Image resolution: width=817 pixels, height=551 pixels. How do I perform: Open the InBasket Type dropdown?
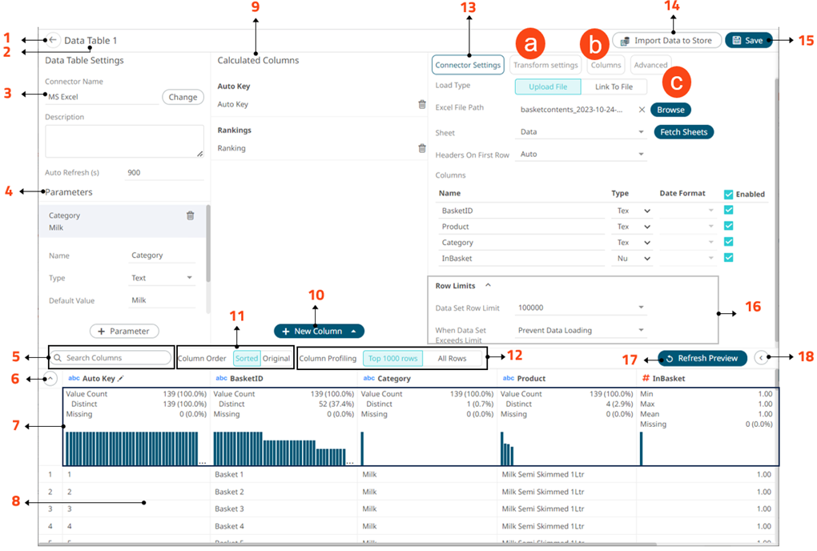click(633, 259)
